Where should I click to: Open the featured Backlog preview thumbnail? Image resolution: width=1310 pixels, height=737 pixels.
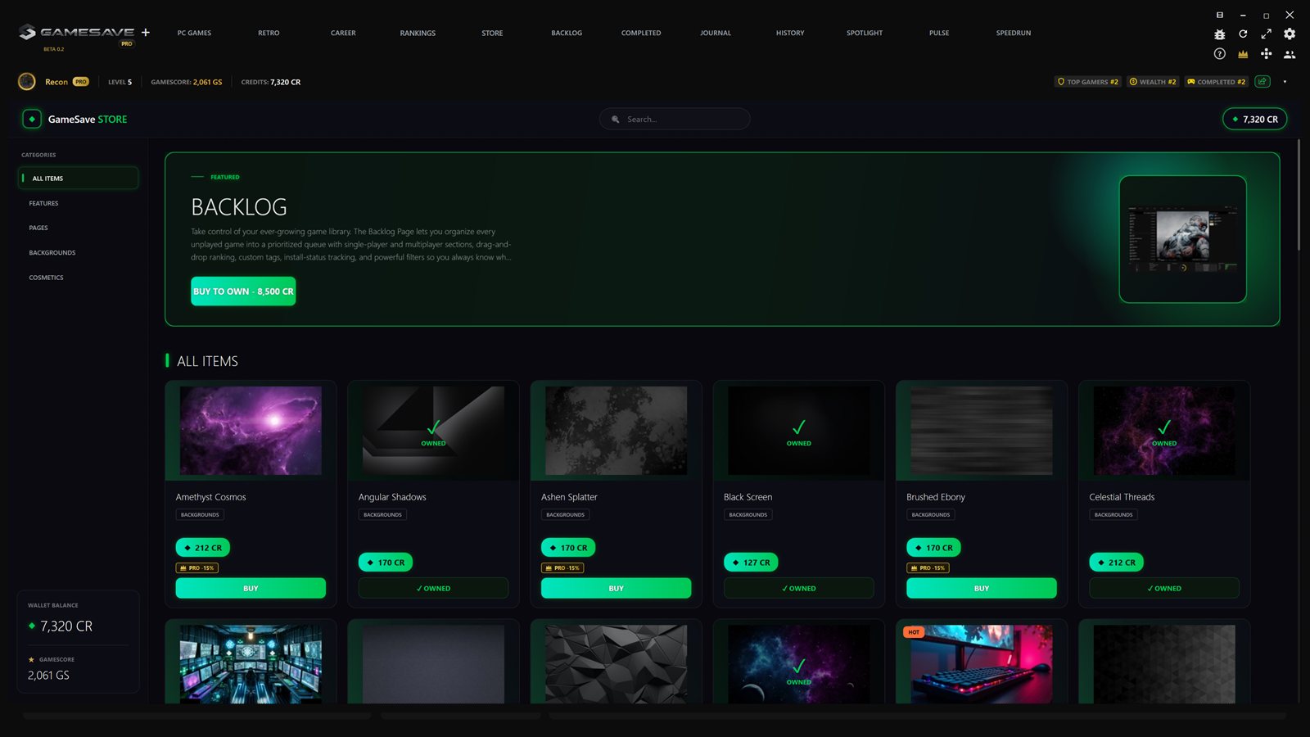click(x=1182, y=239)
